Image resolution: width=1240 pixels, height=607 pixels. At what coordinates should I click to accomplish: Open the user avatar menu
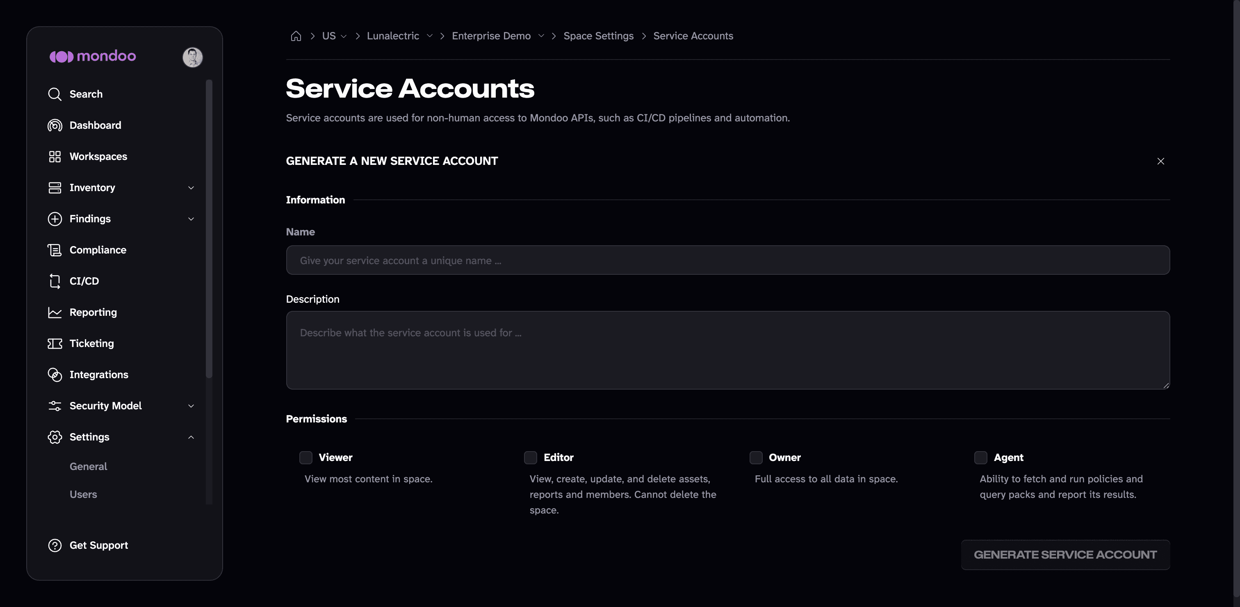(193, 57)
